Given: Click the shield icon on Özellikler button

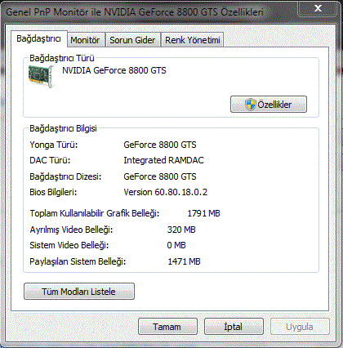Looking at the screenshot, I should (250, 105).
